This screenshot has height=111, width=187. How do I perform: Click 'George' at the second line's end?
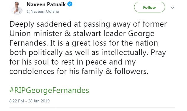141,34
